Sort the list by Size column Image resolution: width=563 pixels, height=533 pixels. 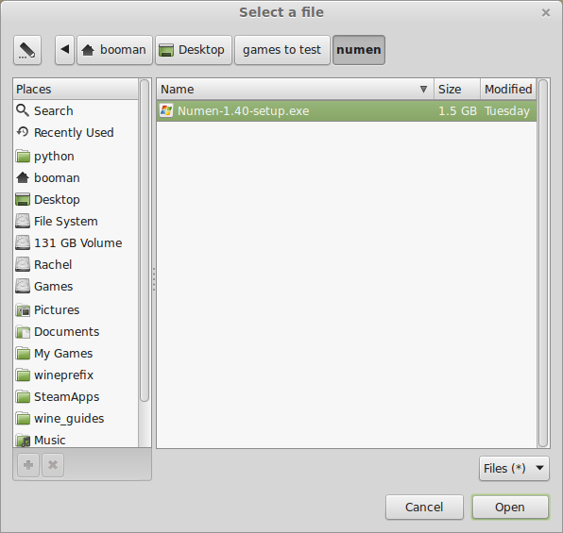tap(457, 89)
